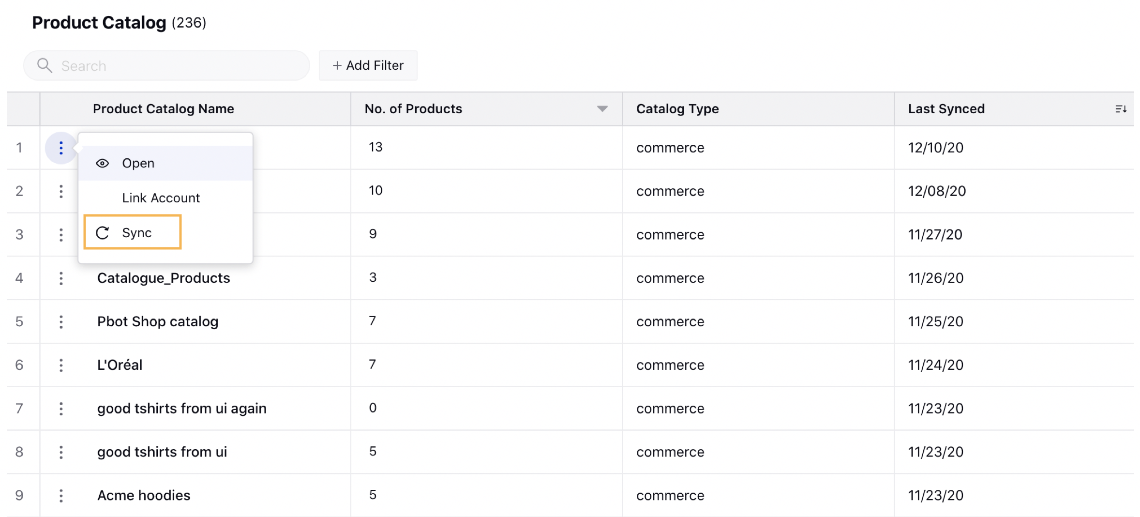Click Sync in the context menu

[136, 233]
